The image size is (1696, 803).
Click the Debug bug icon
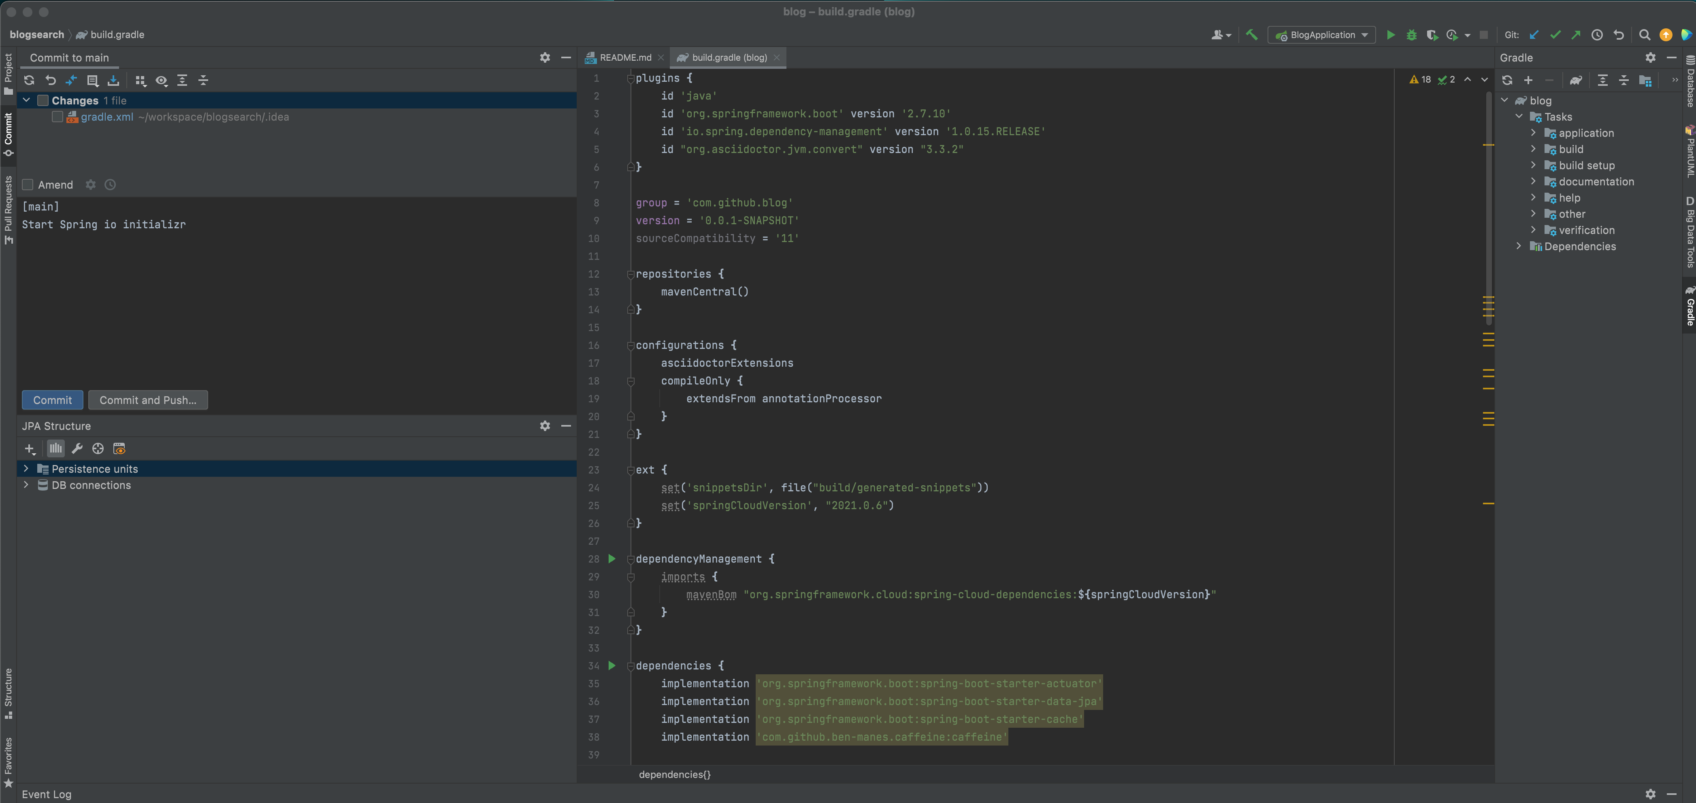tap(1411, 35)
